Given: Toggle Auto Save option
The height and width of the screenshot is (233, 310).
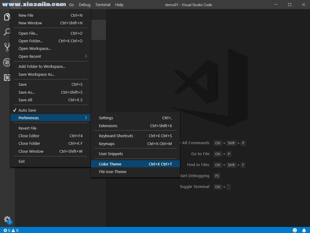Looking at the screenshot, I should 50,110.
